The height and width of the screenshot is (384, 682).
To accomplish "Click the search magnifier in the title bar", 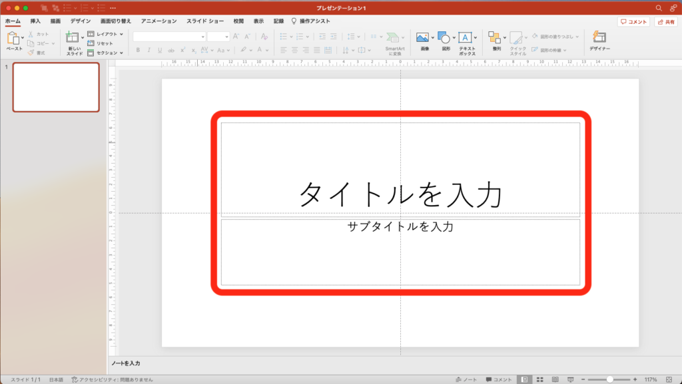I will pyautogui.click(x=659, y=7).
